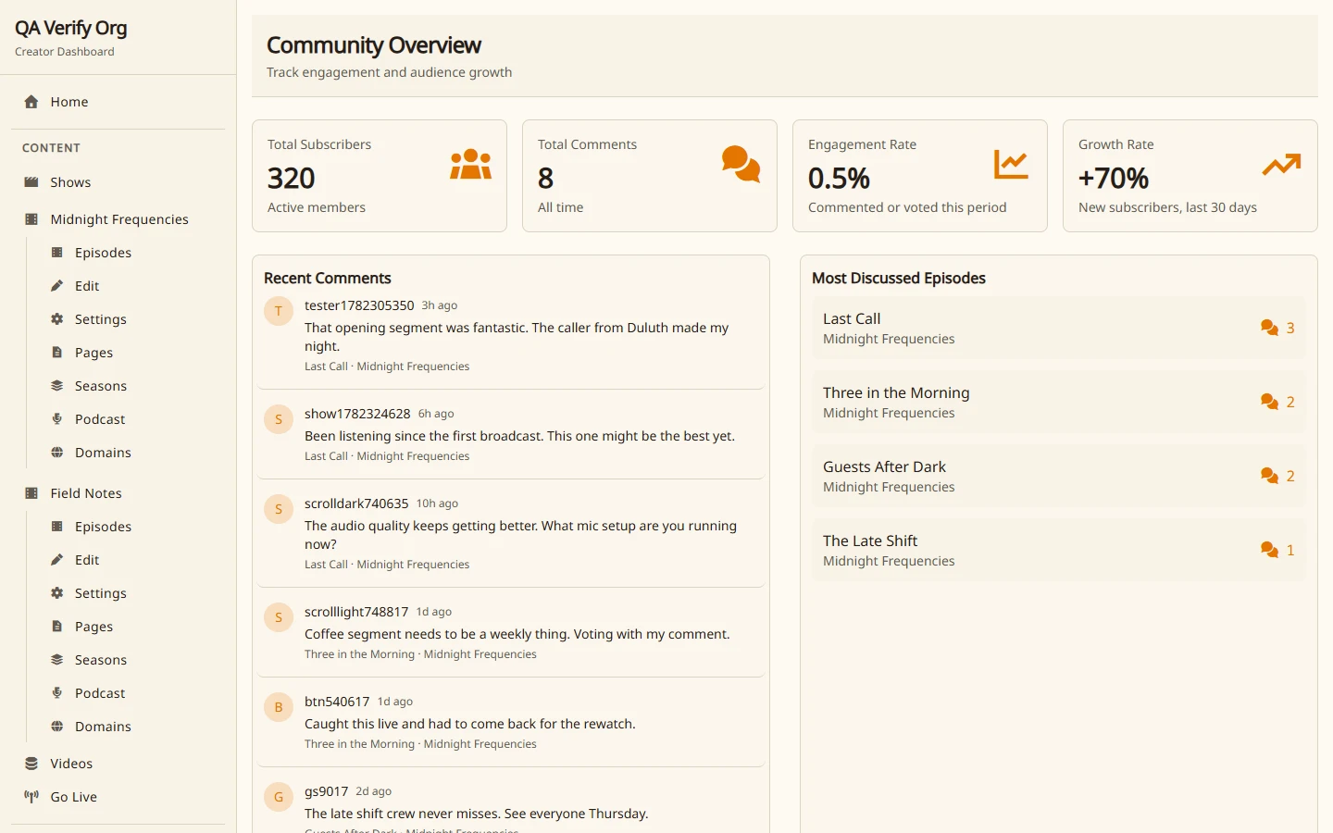Select the Engagement Rate 0.5% value
Viewport: 1333px width, 833px height.
coord(840,178)
